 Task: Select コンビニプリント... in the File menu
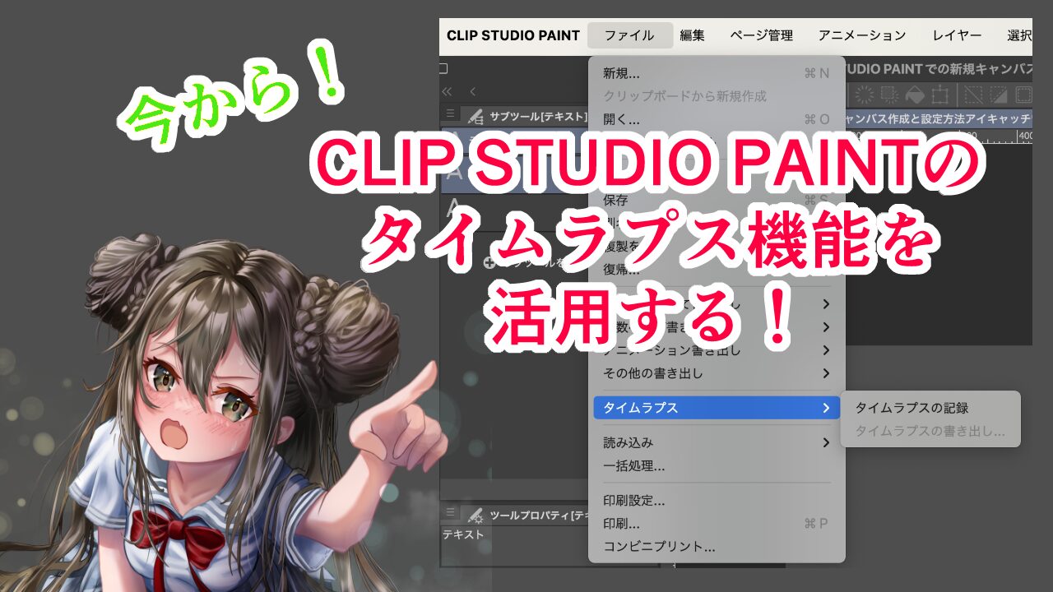tap(716, 547)
